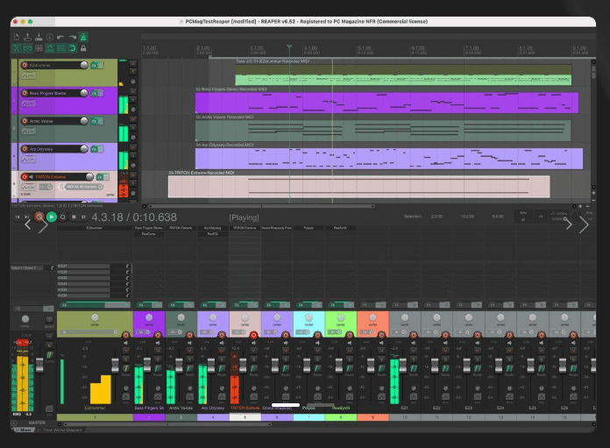Viewport: 610px width, 448px height.
Task: Go to project end transport button
Action: (x=26, y=217)
